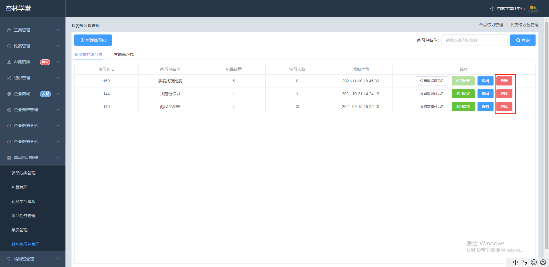549x267 pixels.
Task: Click the 组织管理 share icon
Action: point(9,78)
